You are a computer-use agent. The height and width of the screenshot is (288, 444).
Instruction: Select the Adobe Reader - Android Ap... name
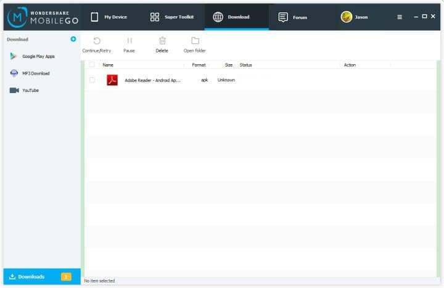pos(152,80)
